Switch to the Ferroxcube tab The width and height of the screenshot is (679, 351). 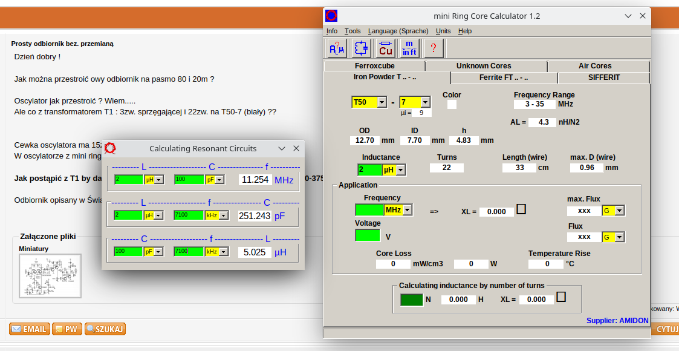click(x=374, y=66)
